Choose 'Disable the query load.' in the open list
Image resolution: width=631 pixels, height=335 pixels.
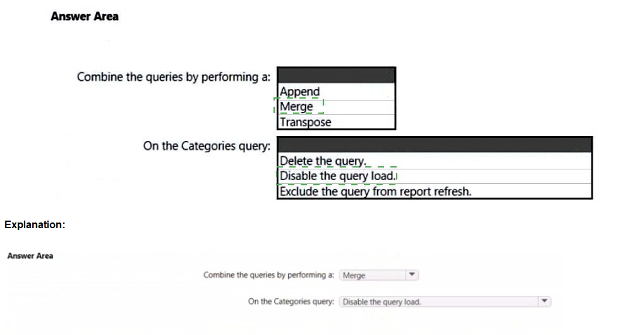339,176
